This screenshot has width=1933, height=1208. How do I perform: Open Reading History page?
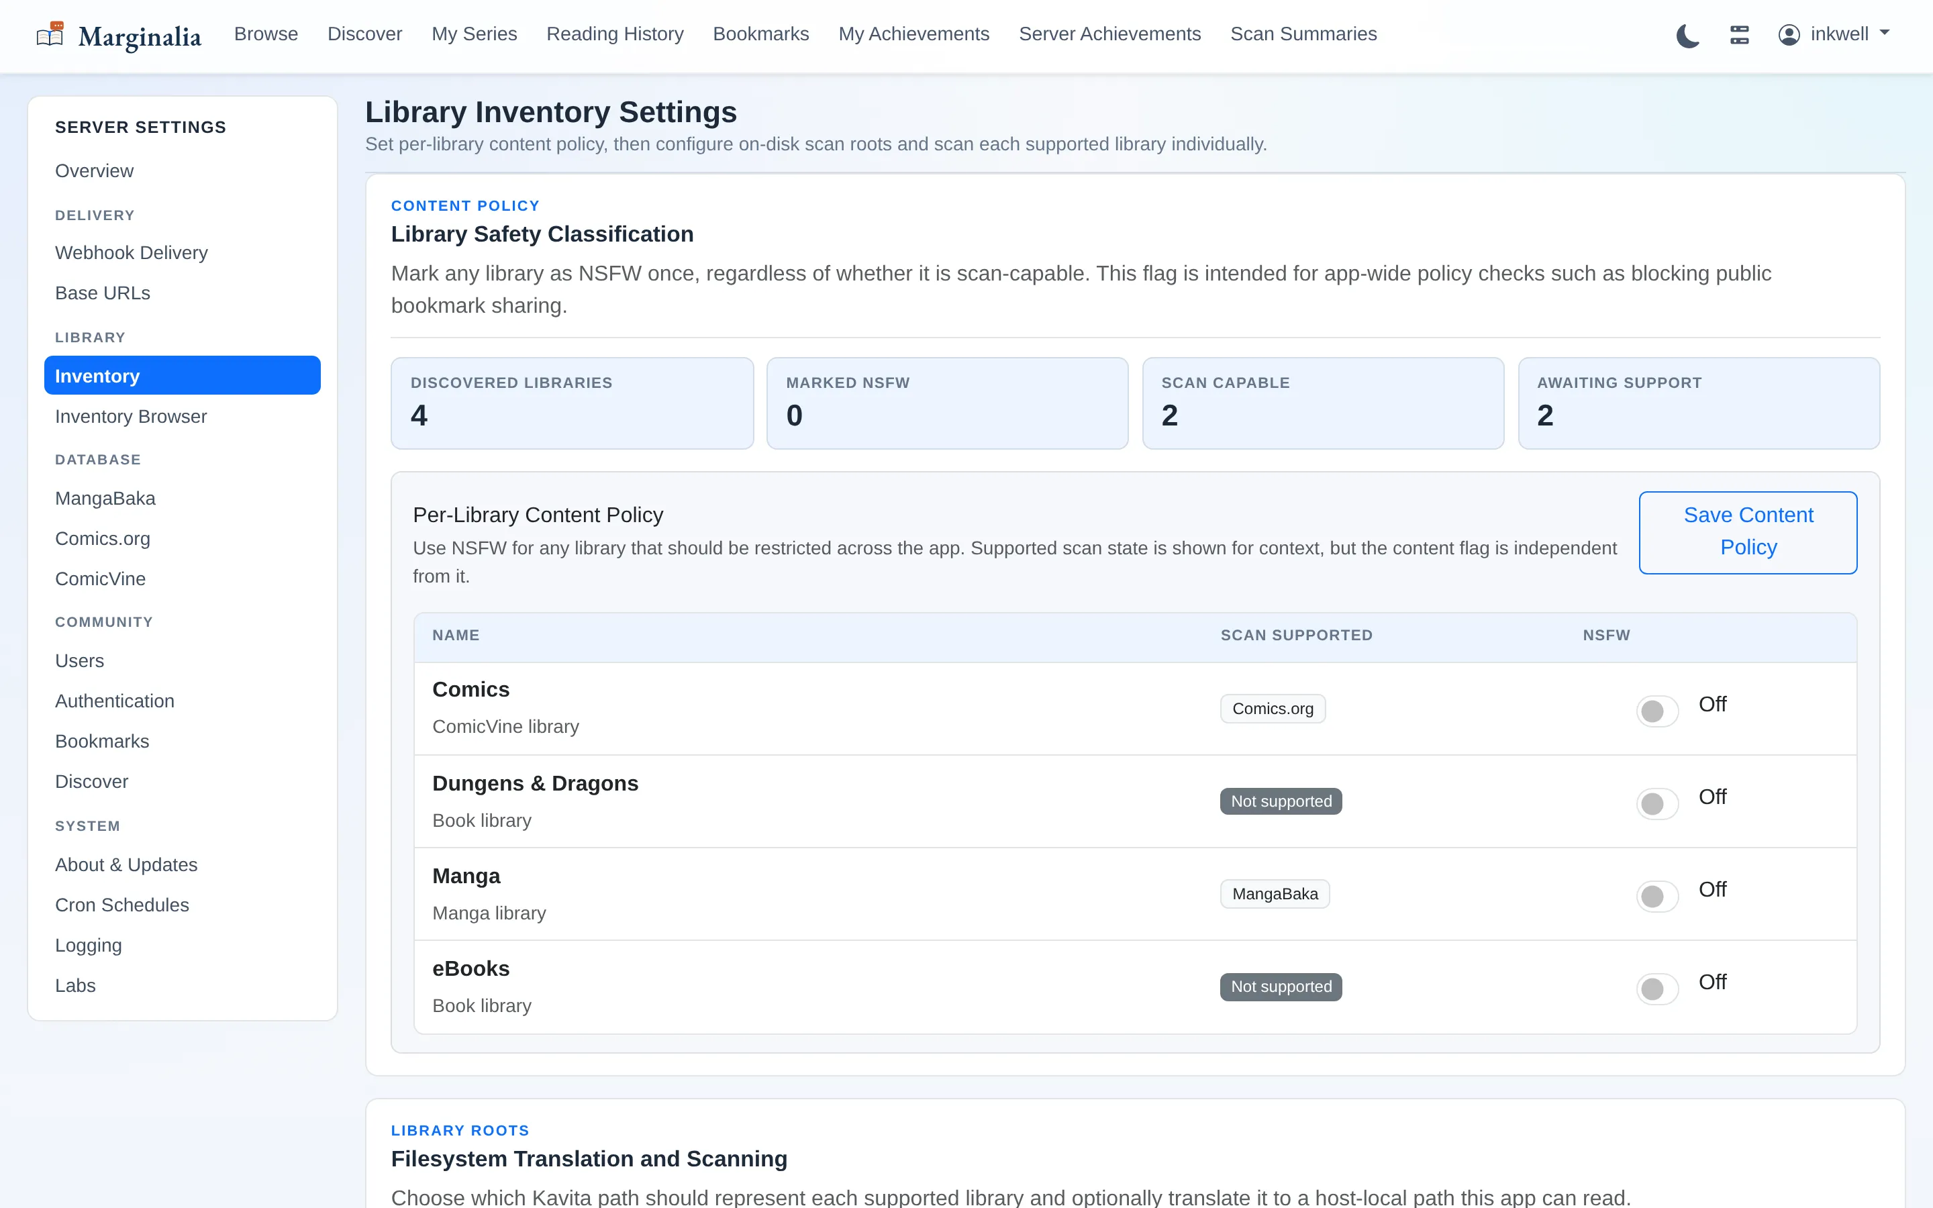click(x=615, y=34)
